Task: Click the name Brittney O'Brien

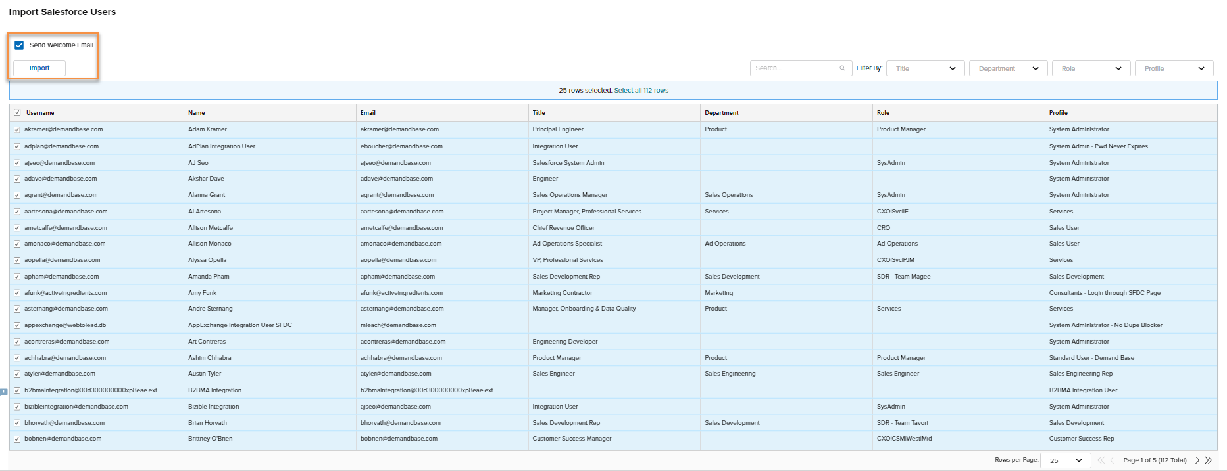Action: (211, 439)
